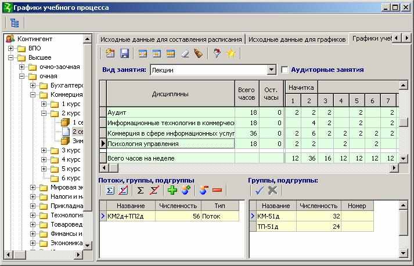The image size is (414, 266).
Task: Open Исходные данные для составления расписания tab
Action: 171,39
